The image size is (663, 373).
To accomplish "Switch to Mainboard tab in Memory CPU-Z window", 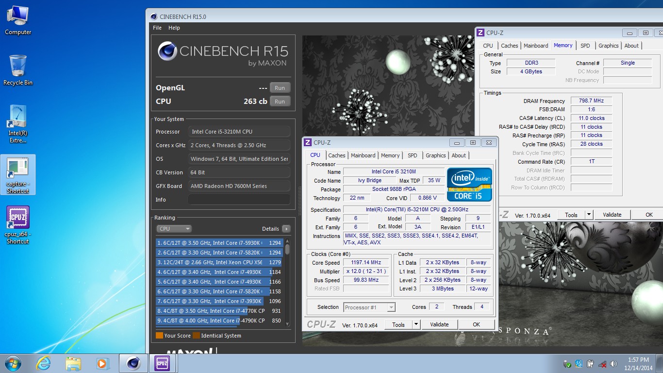I will [536, 46].
